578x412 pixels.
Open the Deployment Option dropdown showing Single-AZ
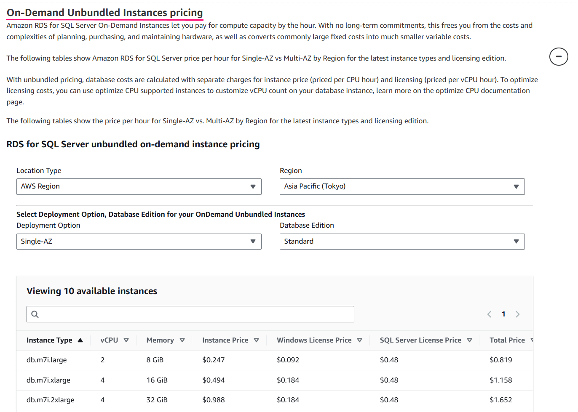[x=139, y=242]
